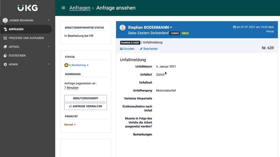This screenshot has height=157, width=280.
Task: Click the hamburger menu icon
Action: (63, 8)
